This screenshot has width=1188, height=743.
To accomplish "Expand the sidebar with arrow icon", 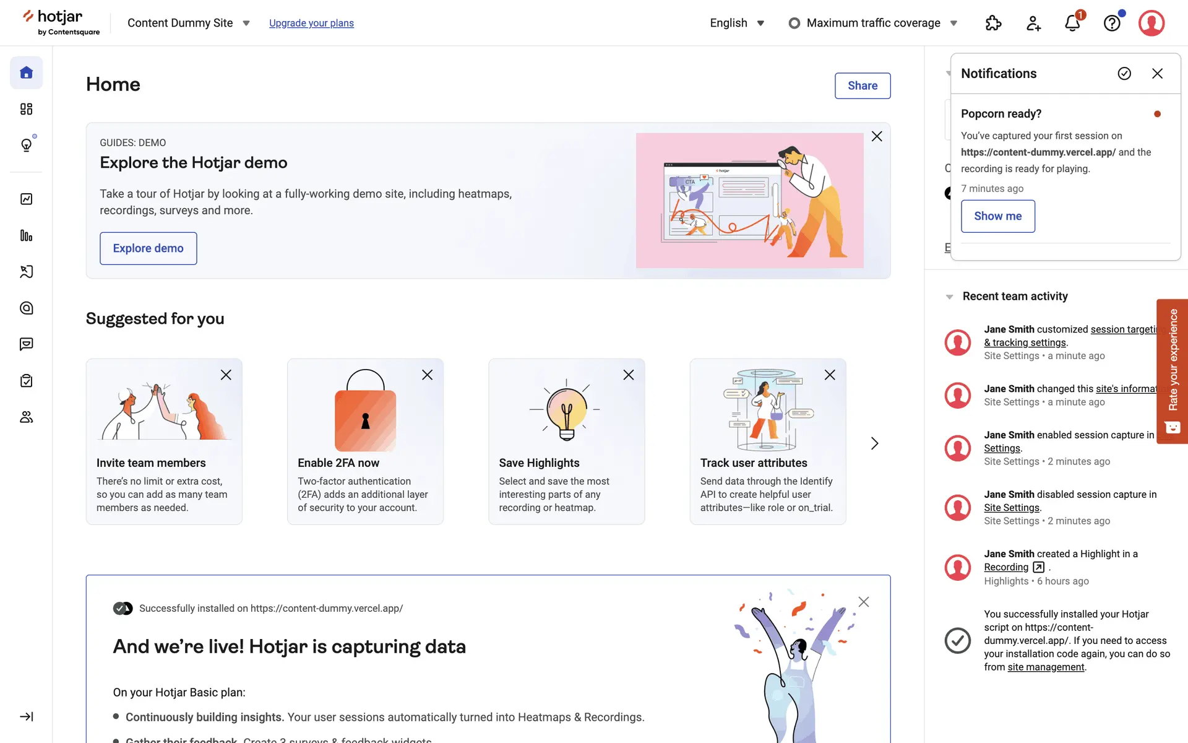I will [x=26, y=716].
